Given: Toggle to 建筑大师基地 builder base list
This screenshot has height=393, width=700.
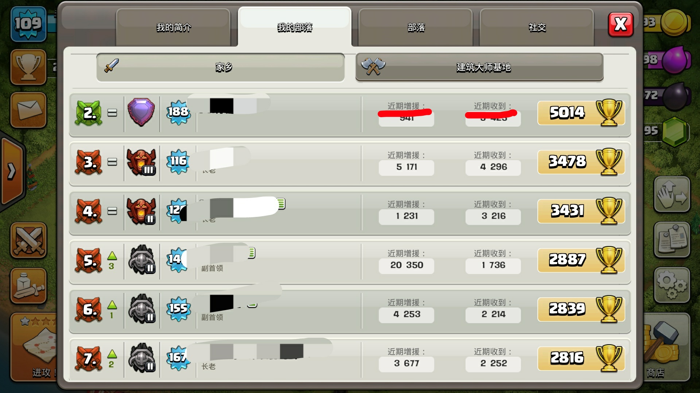Looking at the screenshot, I should point(479,67).
